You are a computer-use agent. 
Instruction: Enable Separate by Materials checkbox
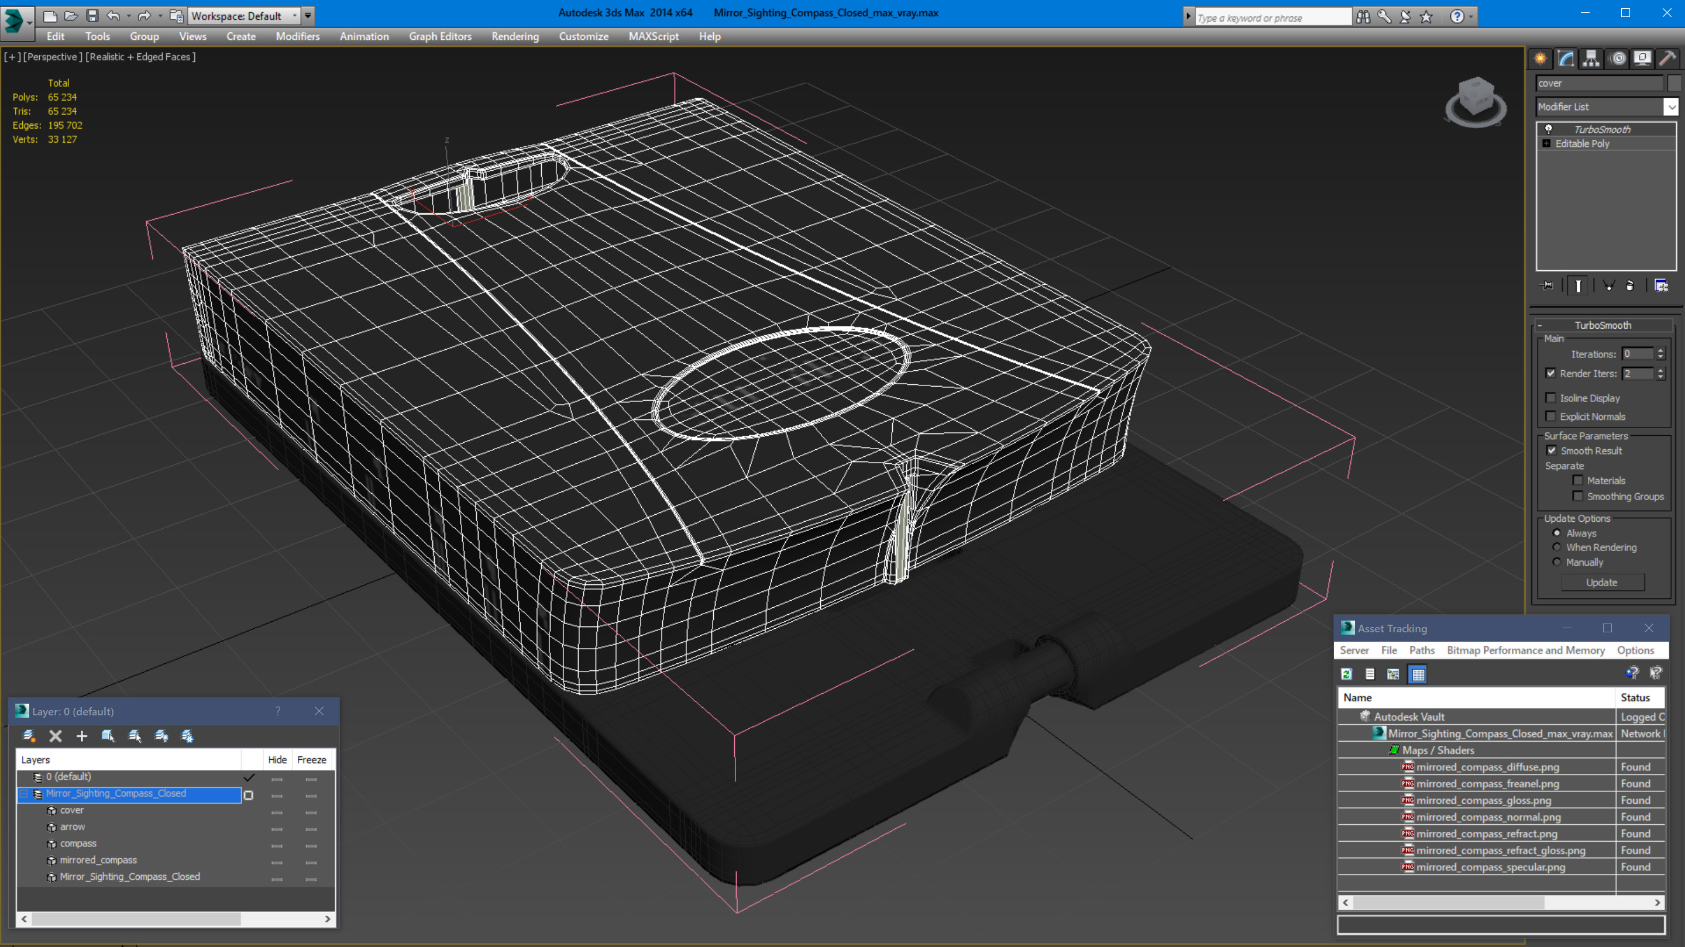pyautogui.click(x=1578, y=480)
